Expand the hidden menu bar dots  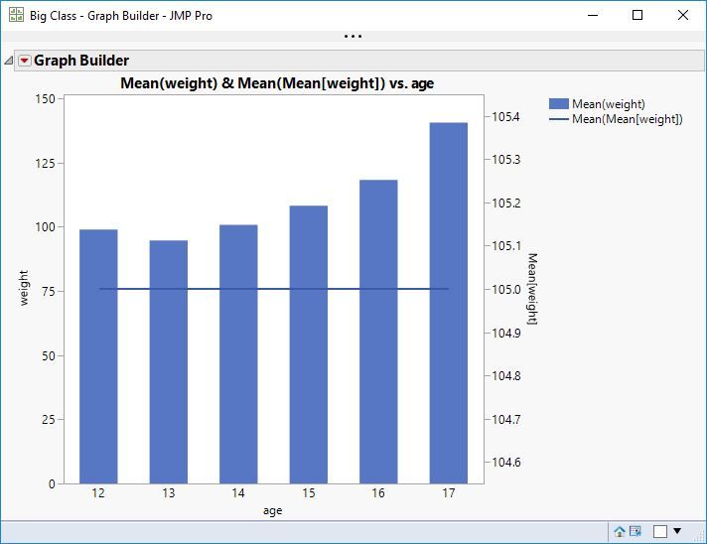tap(353, 36)
